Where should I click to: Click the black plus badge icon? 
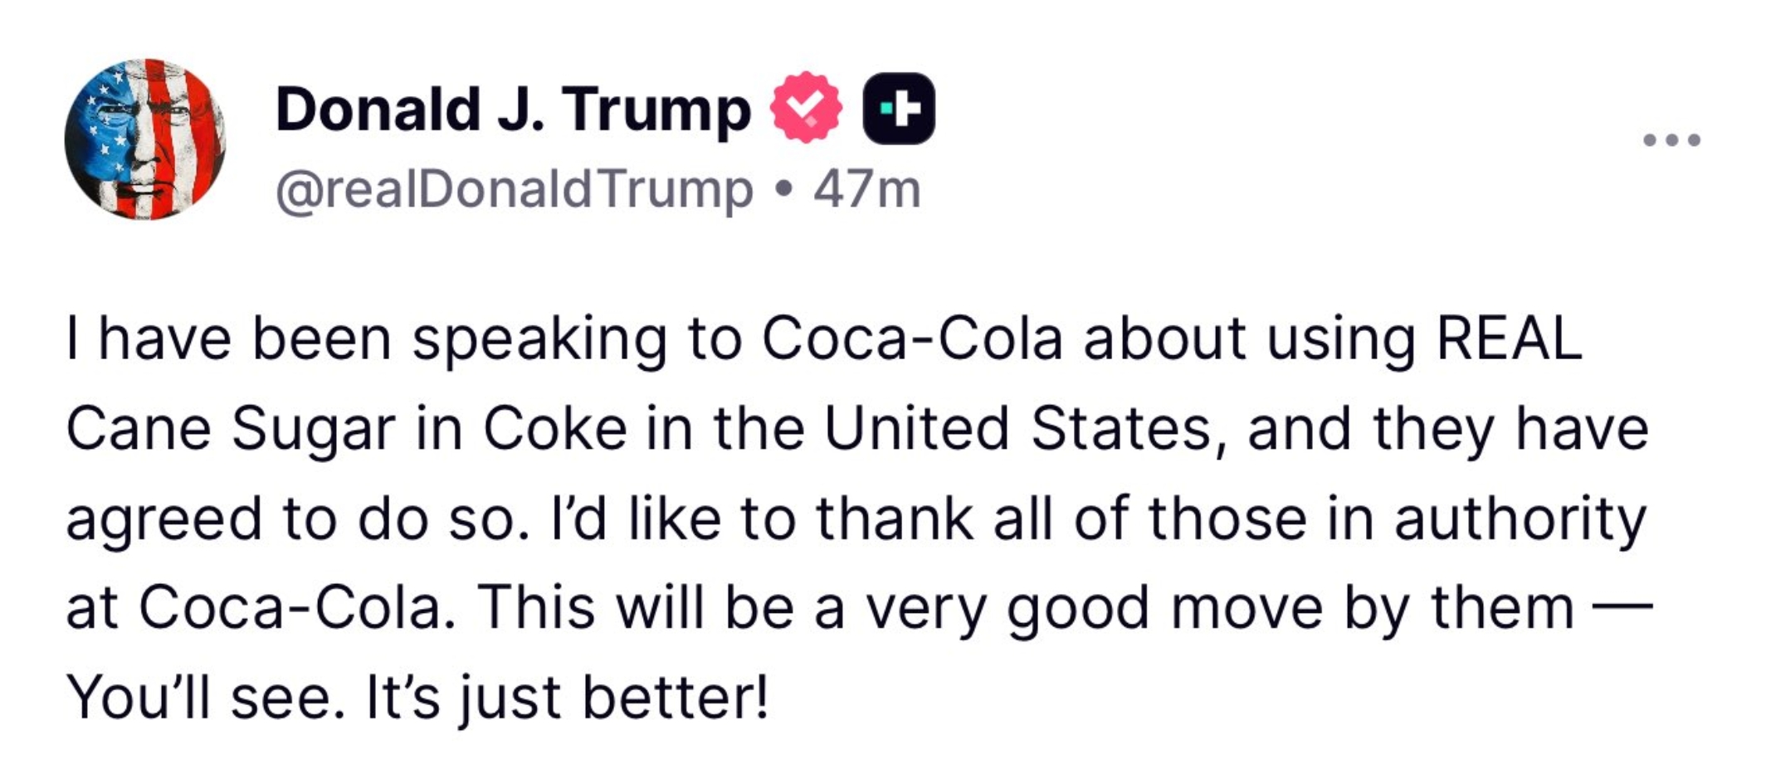(899, 108)
